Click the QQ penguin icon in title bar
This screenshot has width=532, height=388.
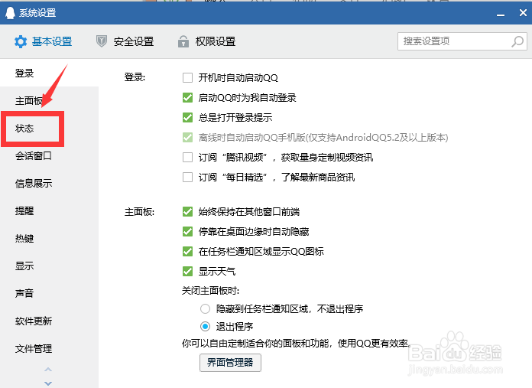point(10,13)
